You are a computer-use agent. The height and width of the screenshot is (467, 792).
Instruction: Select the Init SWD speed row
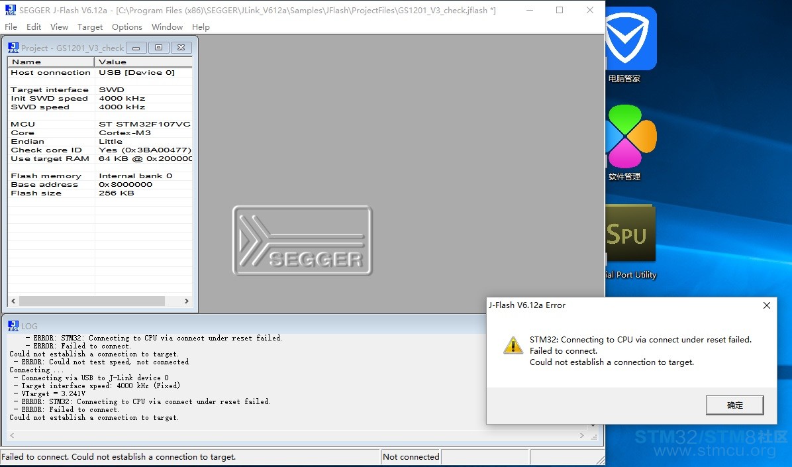pyautogui.click(x=100, y=98)
